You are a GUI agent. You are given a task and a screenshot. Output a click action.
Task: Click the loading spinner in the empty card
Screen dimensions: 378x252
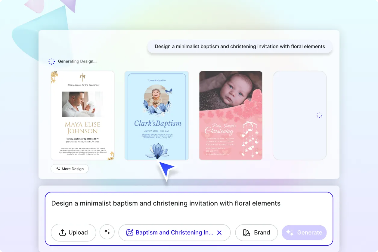tap(319, 115)
